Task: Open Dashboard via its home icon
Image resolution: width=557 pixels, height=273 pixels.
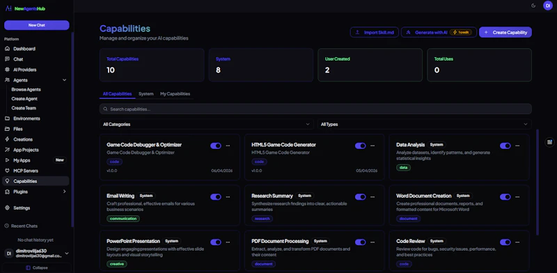Action: (7, 49)
